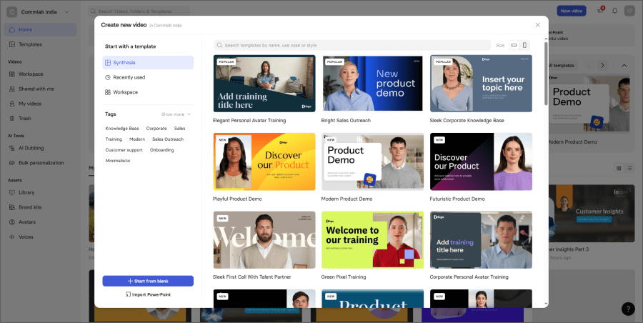The width and height of the screenshot is (643, 323).
Task: Click next templates arrow behind dialog
Action: click(x=602, y=65)
